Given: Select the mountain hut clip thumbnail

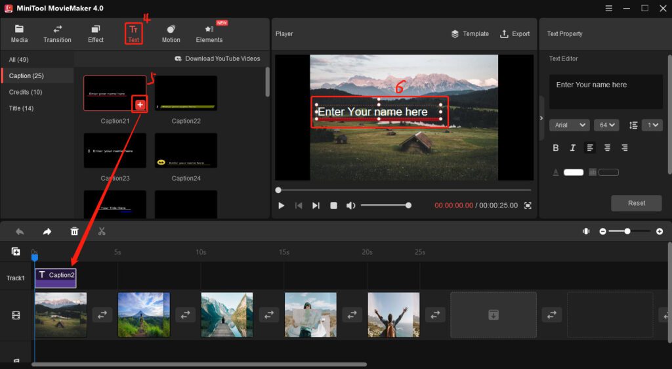Looking at the screenshot, I should tap(61, 315).
